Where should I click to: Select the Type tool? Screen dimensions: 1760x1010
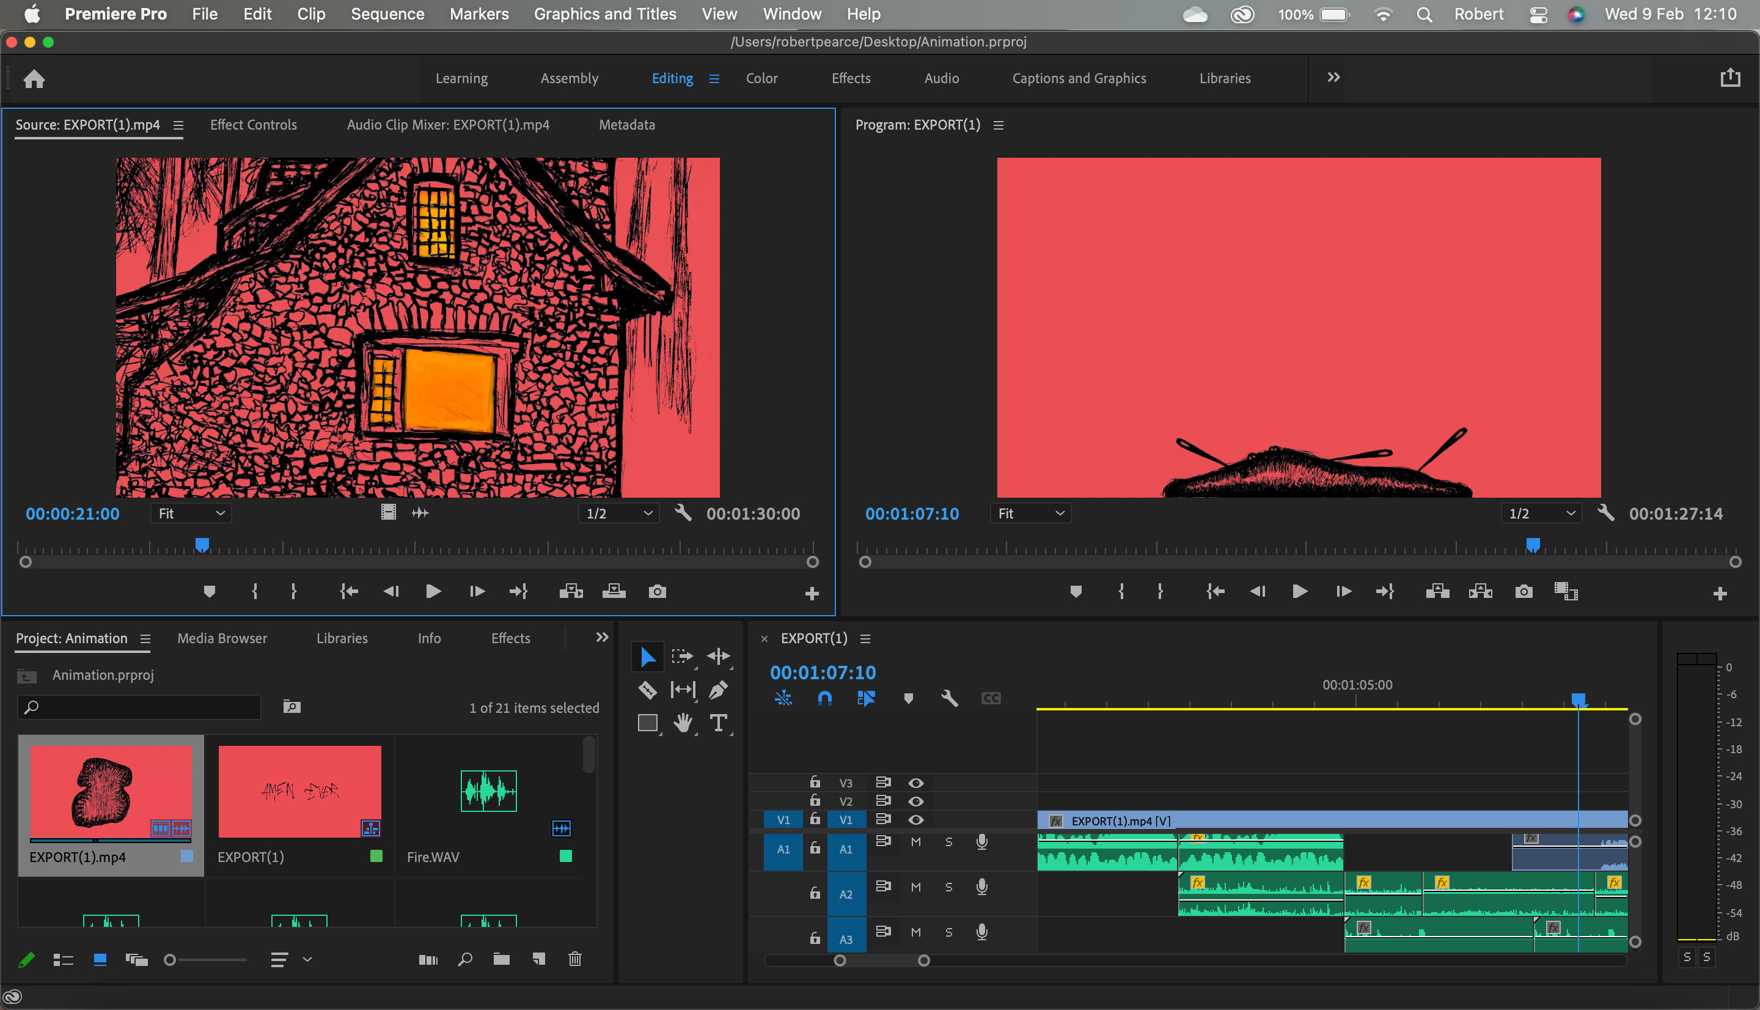718,723
